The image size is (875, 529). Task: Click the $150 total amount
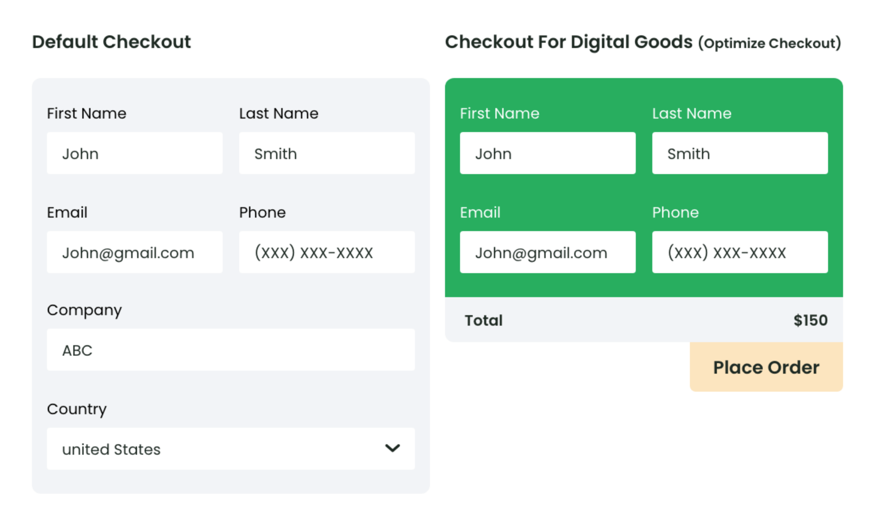[x=810, y=320]
